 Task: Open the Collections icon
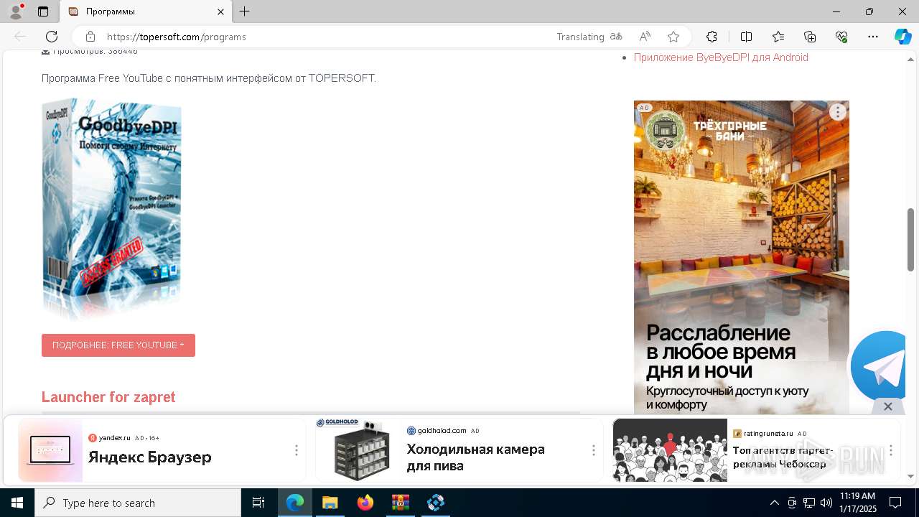coord(810,37)
